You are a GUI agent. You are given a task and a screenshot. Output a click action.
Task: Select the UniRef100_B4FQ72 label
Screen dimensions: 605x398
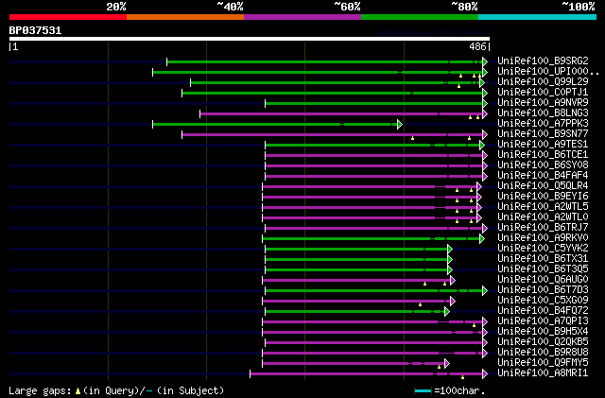click(543, 311)
